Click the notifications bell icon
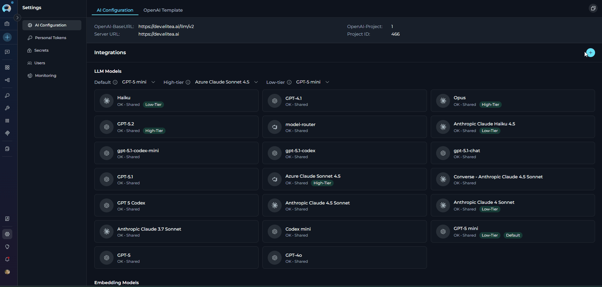This screenshot has width=602, height=287. 7,259
